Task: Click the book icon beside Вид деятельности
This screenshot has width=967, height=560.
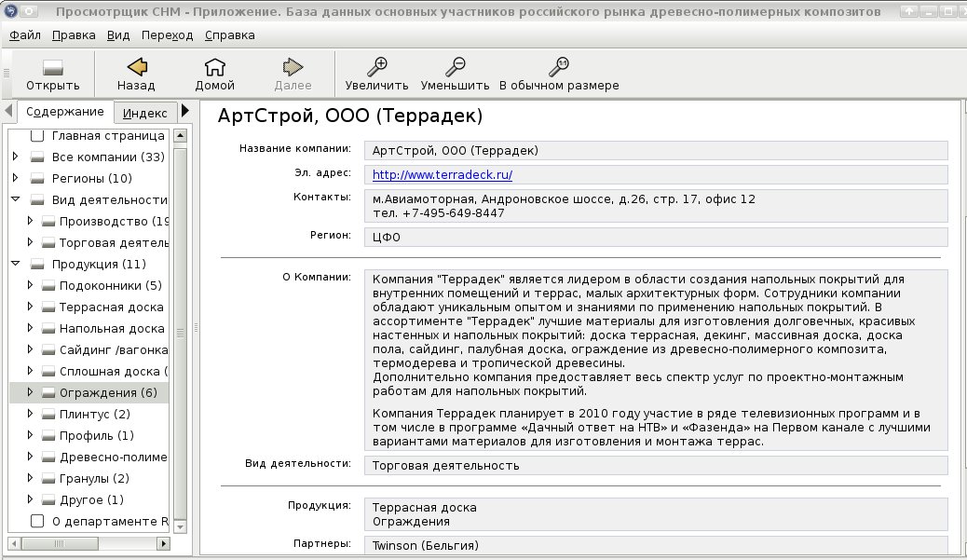Action: coord(37,199)
